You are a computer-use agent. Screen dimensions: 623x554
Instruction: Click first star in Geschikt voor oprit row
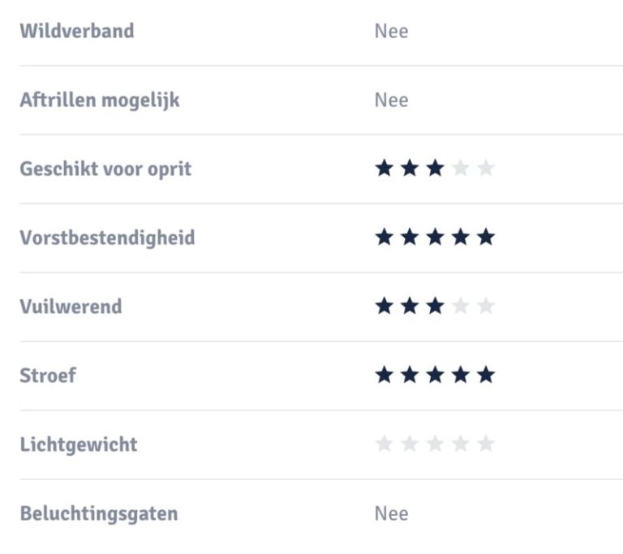(384, 169)
